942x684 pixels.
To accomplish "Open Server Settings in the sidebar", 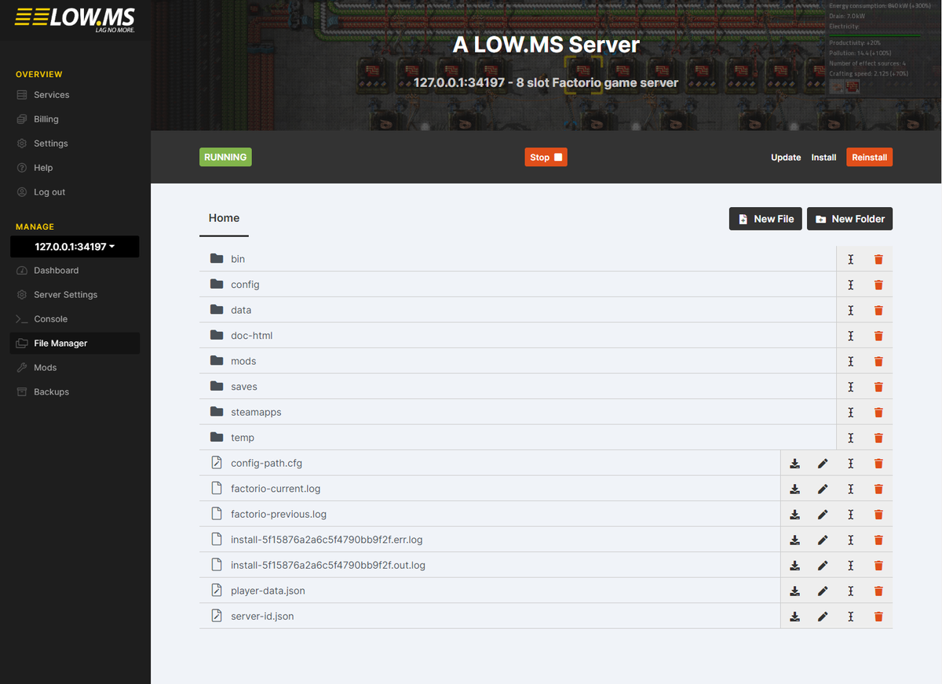I will (63, 294).
